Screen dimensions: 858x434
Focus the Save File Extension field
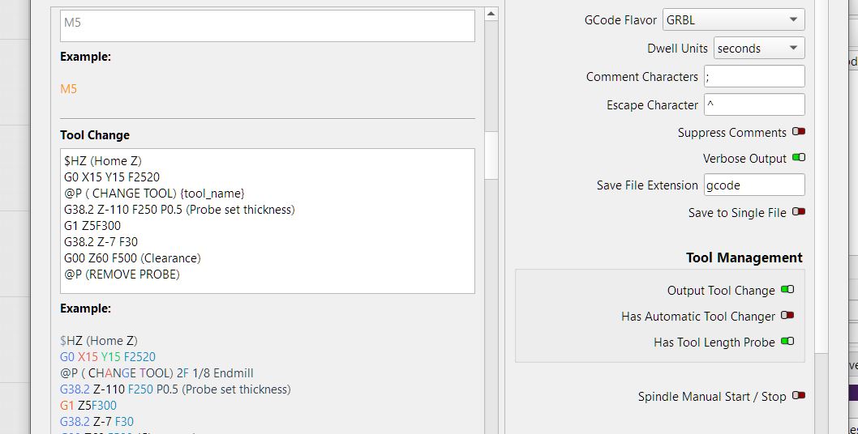tap(754, 185)
